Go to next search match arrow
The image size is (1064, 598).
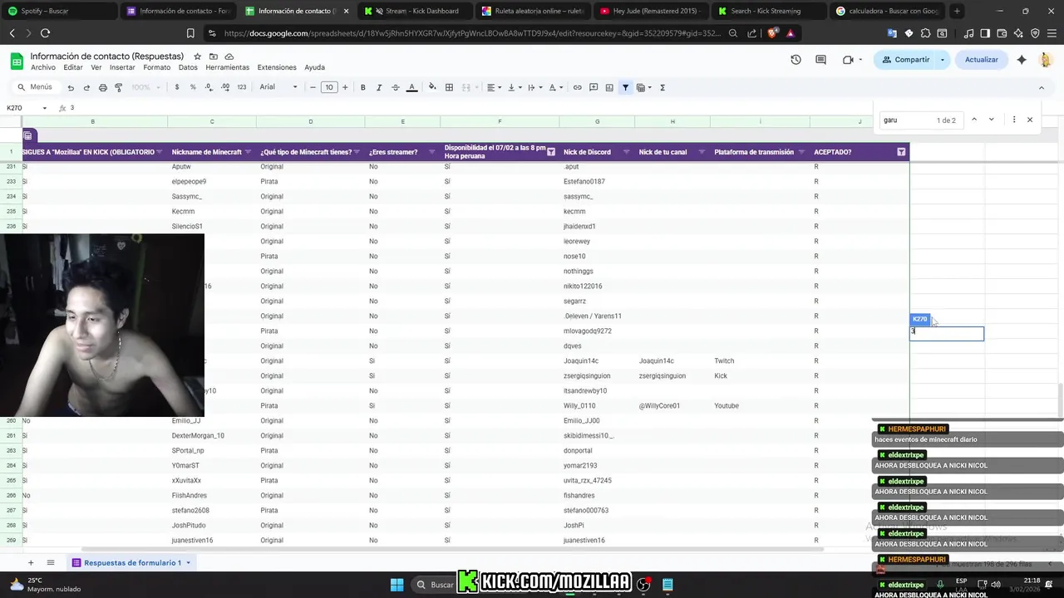(991, 120)
